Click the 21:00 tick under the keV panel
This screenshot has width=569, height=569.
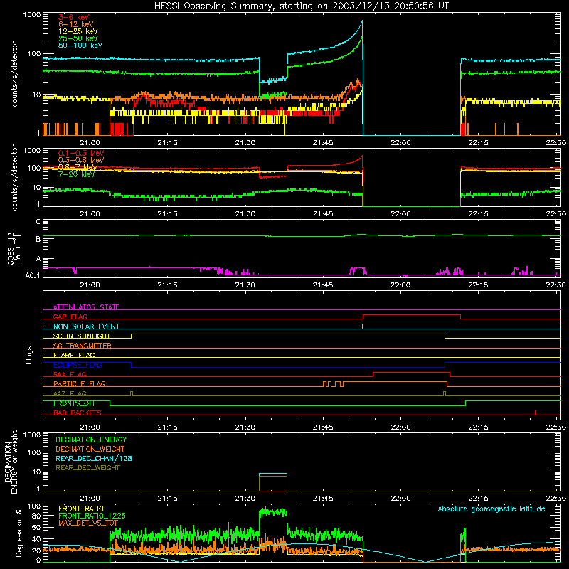pos(90,143)
